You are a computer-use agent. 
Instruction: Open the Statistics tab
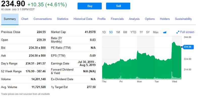pyautogui.click(x=63, y=19)
